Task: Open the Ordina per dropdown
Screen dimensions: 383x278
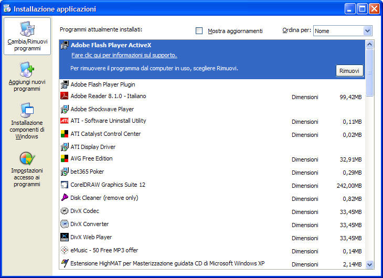Action: click(367, 31)
